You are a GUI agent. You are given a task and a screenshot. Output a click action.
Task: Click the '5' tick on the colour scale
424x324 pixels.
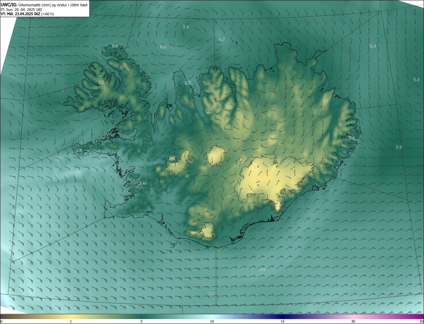[x=141, y=321]
